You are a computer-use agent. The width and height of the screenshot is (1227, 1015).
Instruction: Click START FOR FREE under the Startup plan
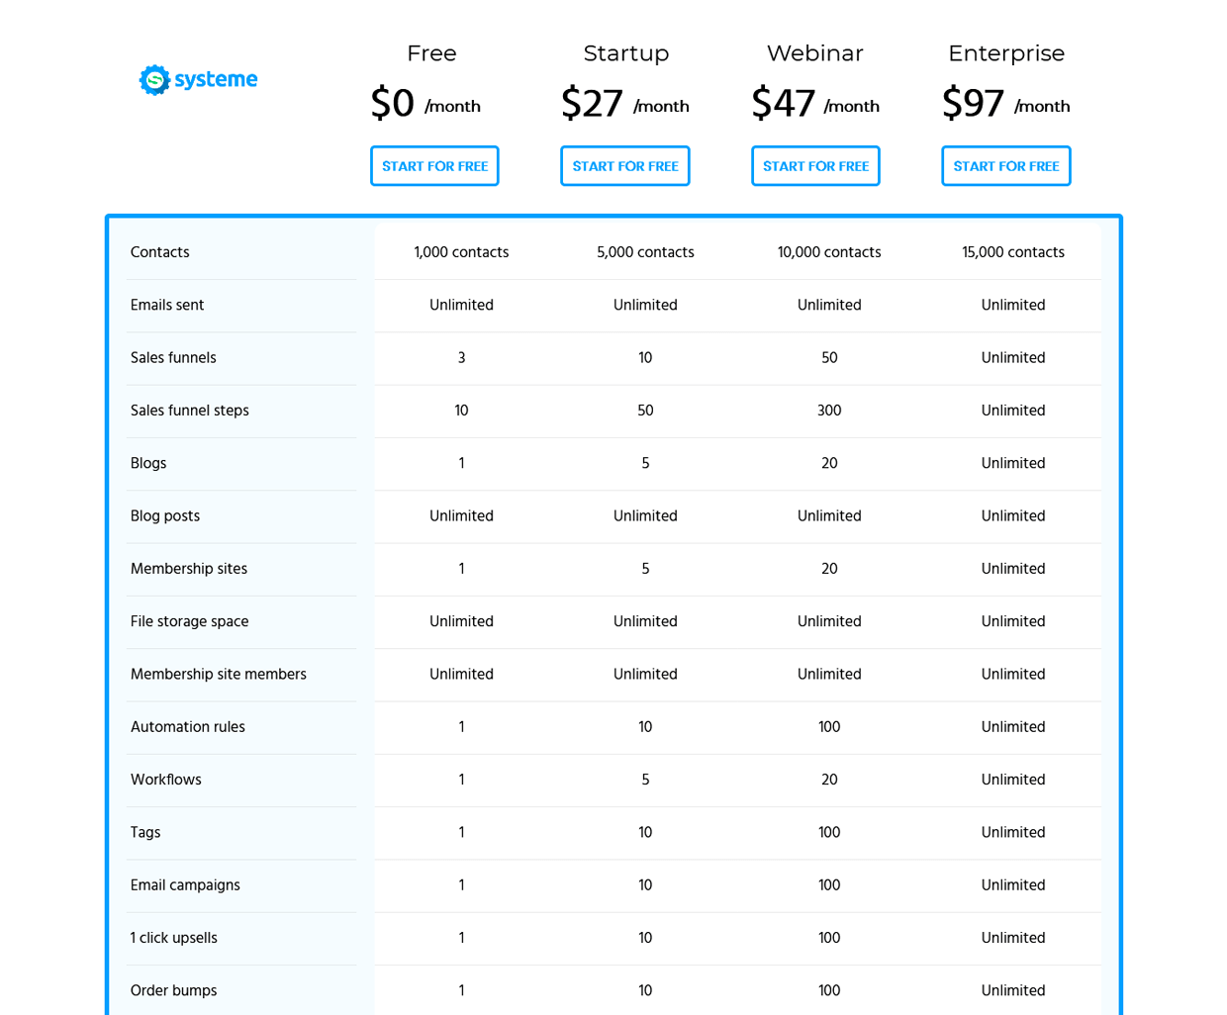pos(624,165)
